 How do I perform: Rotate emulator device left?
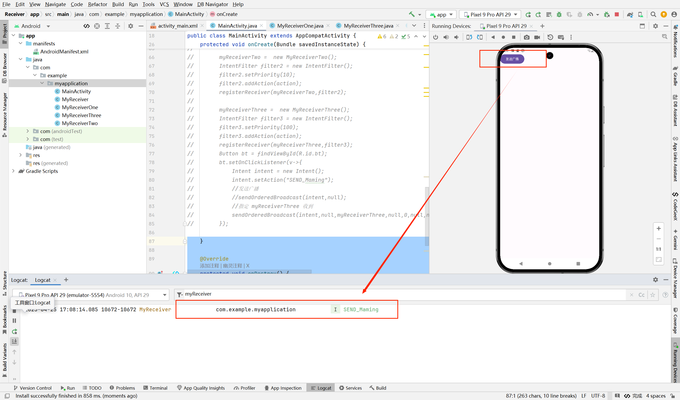coord(469,37)
